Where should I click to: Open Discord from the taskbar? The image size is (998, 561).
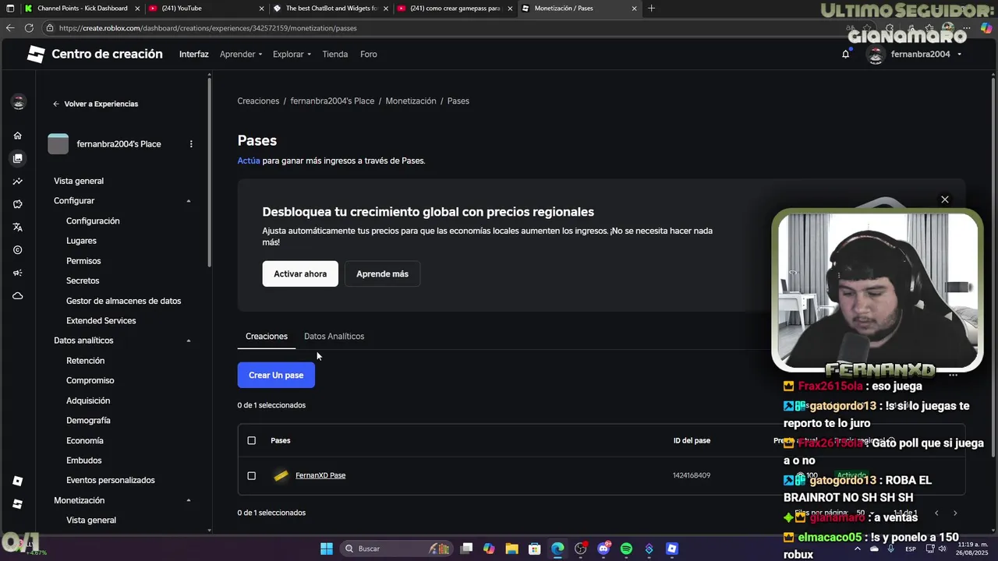pos(603,549)
